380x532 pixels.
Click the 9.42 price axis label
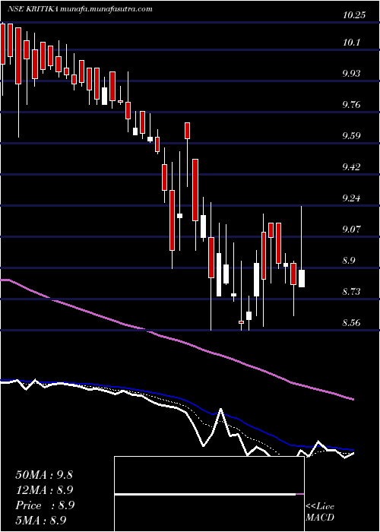click(x=351, y=167)
